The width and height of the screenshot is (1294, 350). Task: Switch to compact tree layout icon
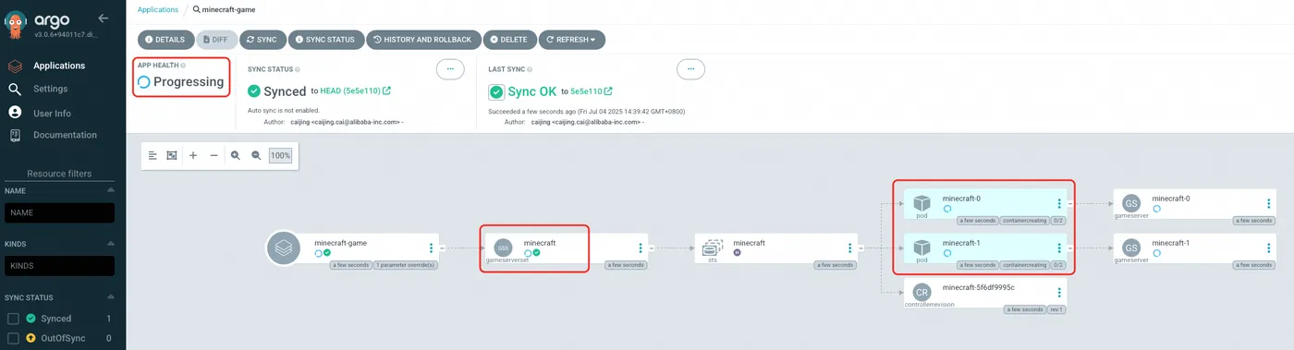(x=153, y=156)
